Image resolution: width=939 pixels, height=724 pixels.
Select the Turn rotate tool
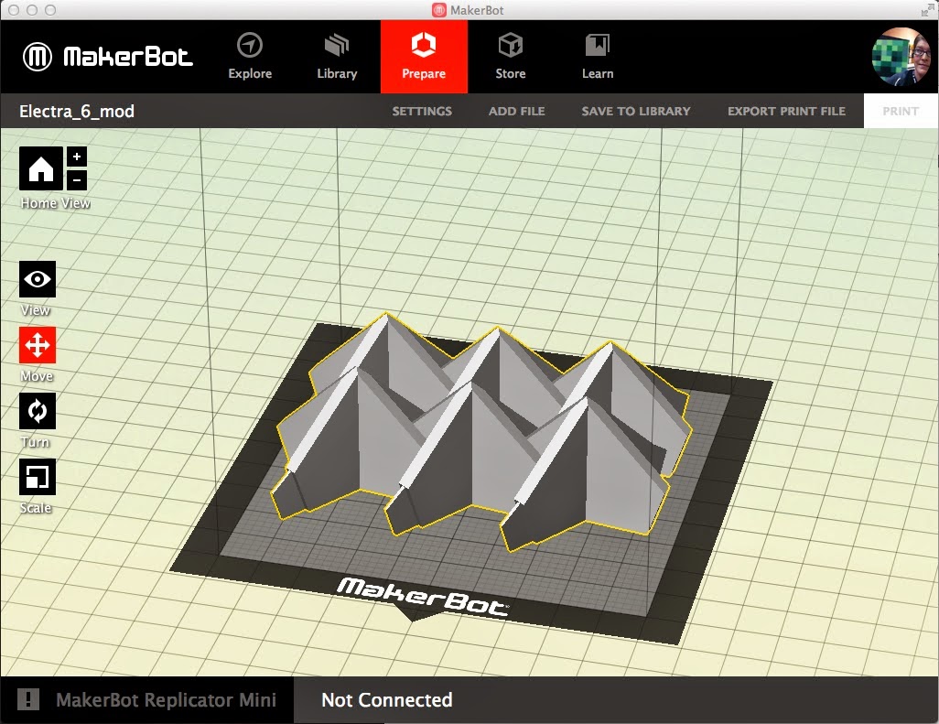pyautogui.click(x=38, y=411)
